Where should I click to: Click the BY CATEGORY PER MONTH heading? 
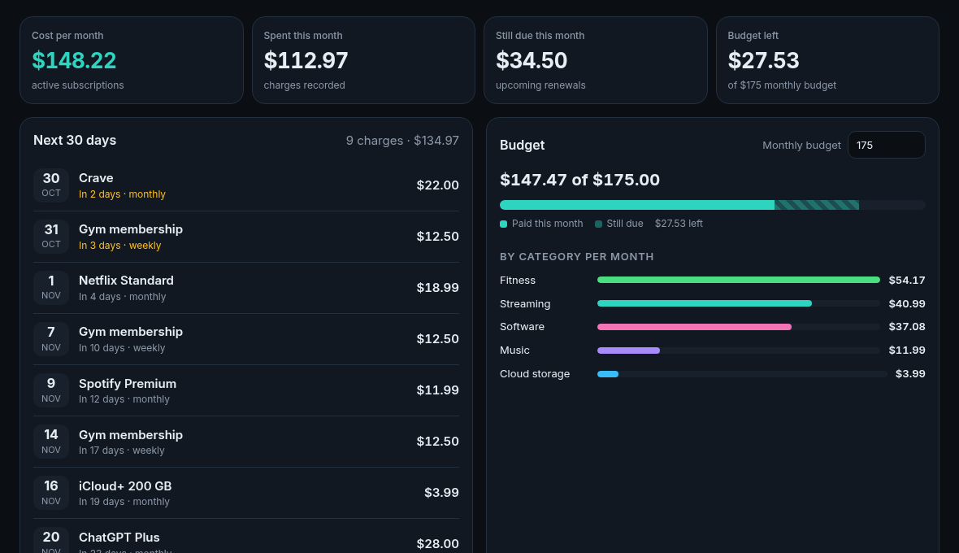click(577, 257)
